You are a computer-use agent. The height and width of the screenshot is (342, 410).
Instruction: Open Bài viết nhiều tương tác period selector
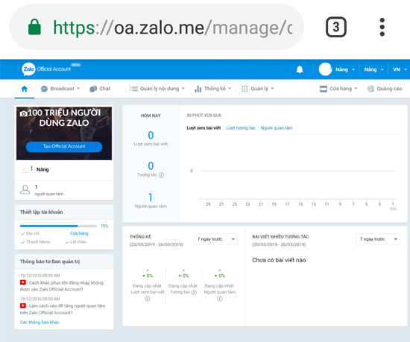[378, 239]
